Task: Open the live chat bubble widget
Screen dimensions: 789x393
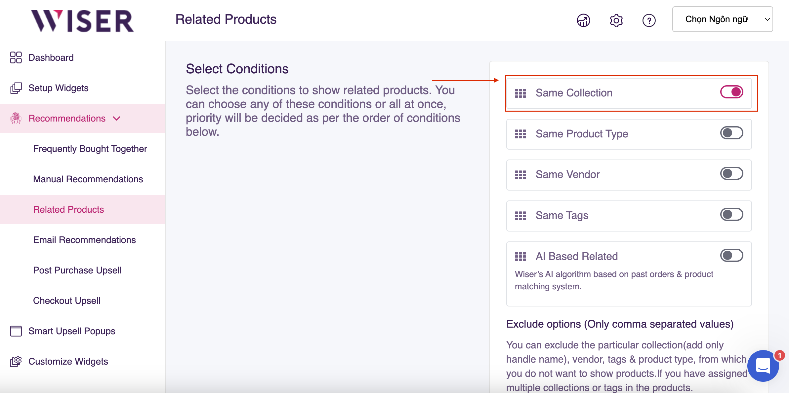Action: (763, 366)
